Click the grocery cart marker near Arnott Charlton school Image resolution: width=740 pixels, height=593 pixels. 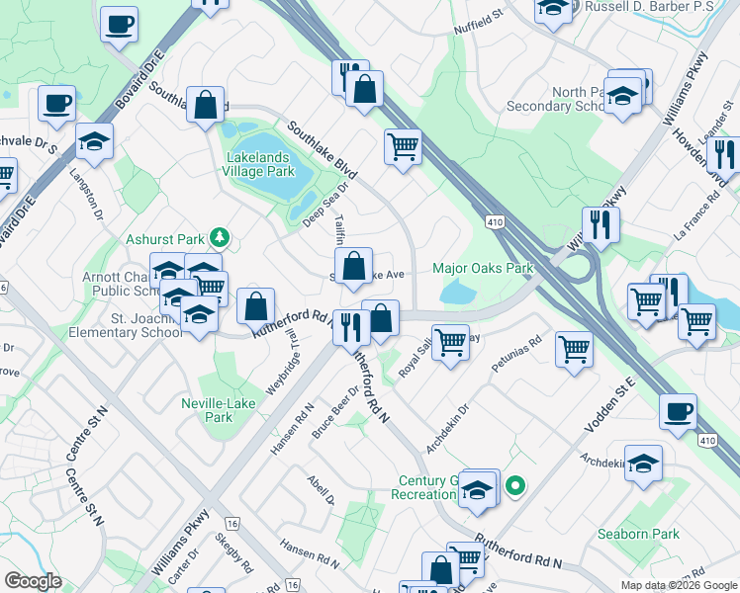pyautogui.click(x=214, y=287)
